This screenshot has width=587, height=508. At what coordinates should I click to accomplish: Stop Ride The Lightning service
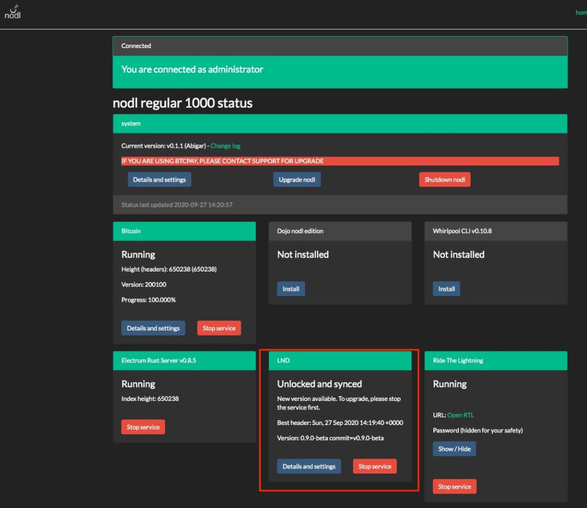pyautogui.click(x=455, y=487)
